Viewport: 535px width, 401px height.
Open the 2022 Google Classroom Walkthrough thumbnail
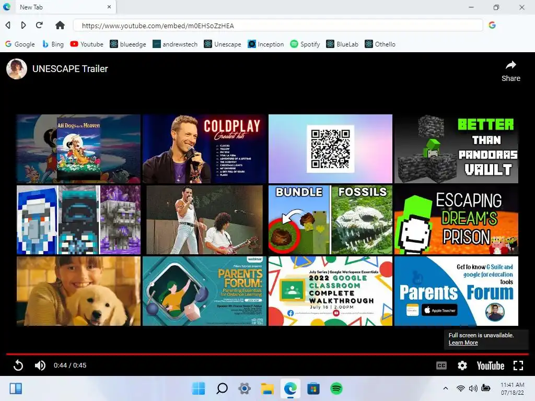(x=330, y=291)
